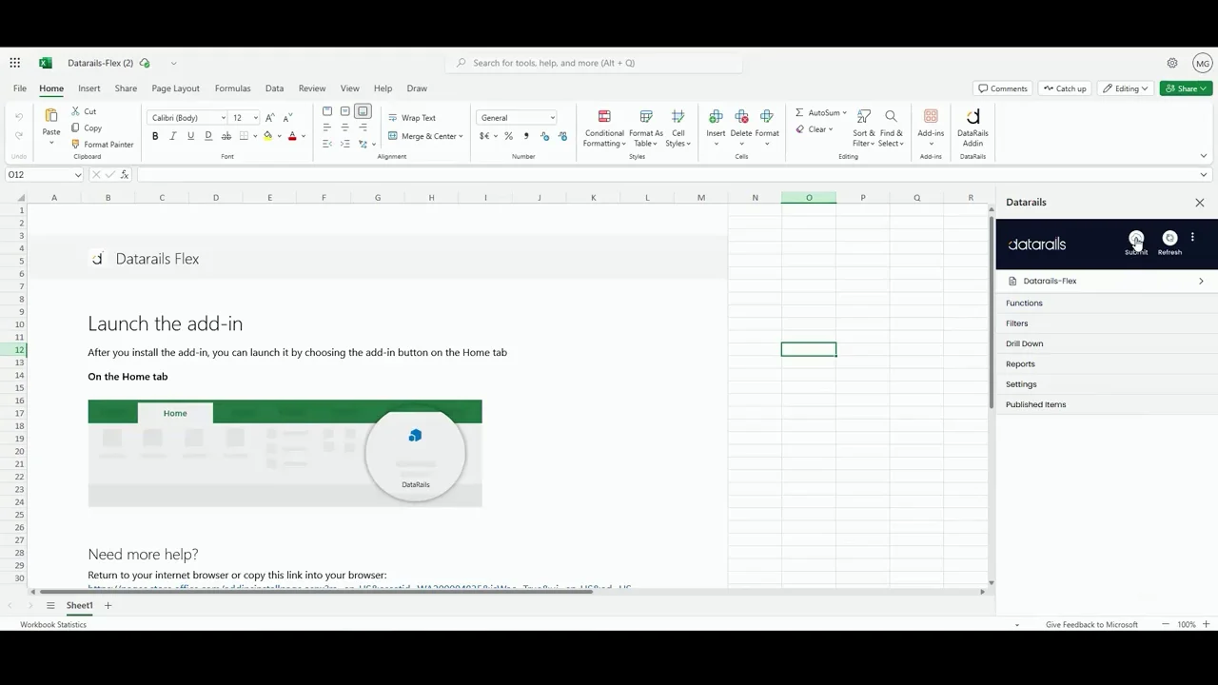
Task: Open the Merge & Center dropdown
Action: point(461,136)
